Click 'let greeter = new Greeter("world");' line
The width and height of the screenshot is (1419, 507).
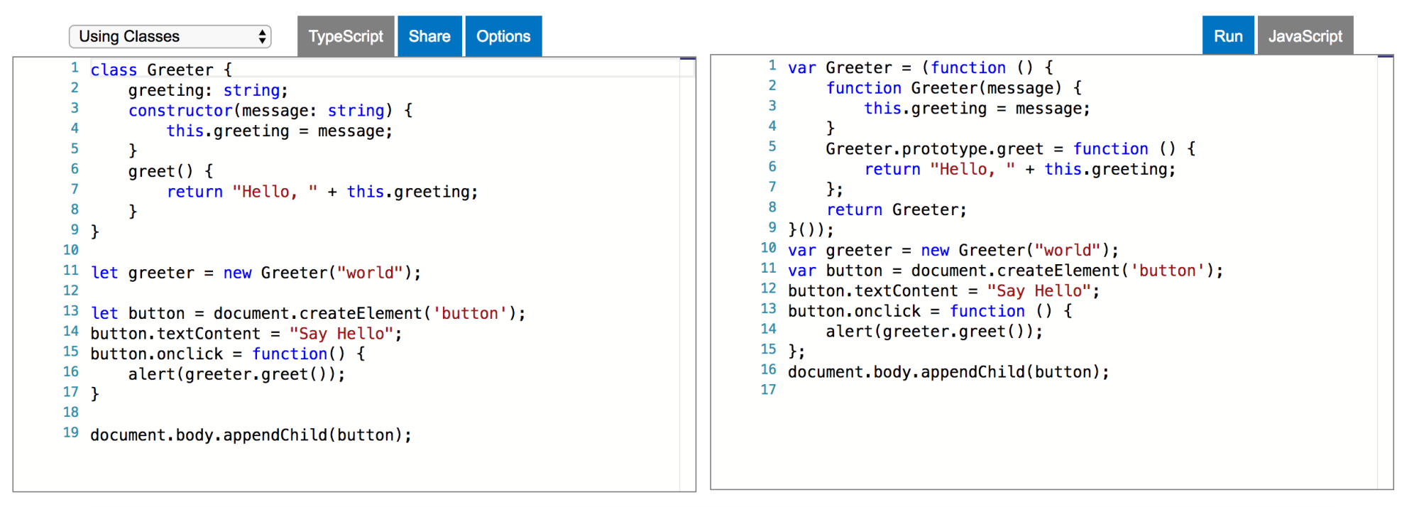point(256,273)
